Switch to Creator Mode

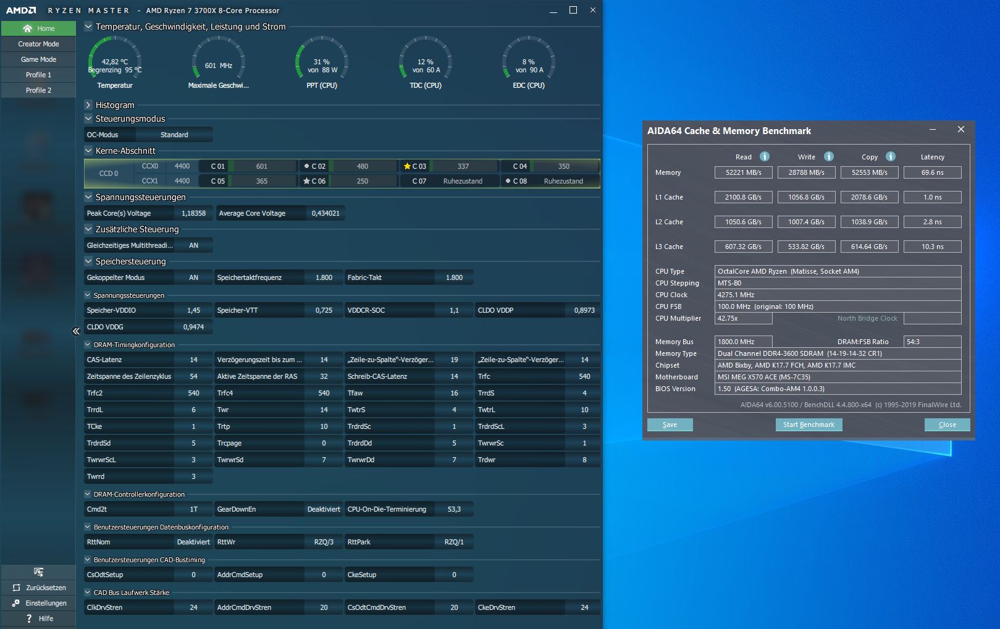(x=38, y=44)
